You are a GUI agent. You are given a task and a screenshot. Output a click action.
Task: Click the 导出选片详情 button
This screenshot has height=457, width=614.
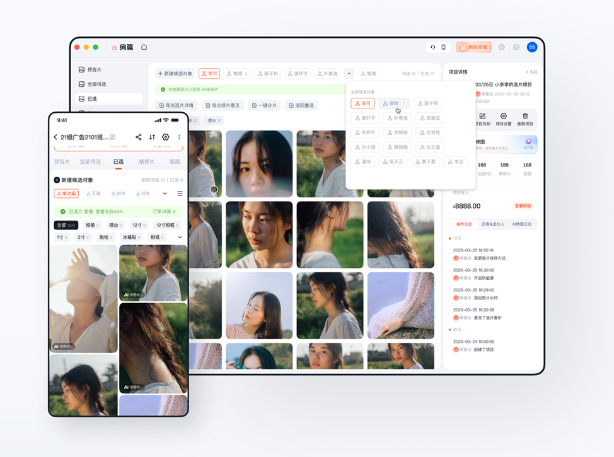(x=177, y=105)
